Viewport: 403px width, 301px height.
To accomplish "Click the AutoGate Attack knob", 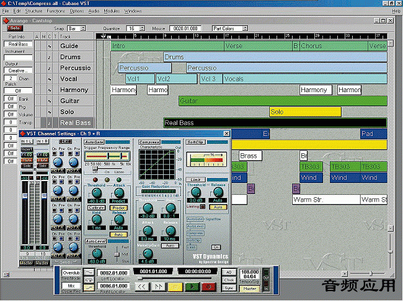I will click(119, 193).
